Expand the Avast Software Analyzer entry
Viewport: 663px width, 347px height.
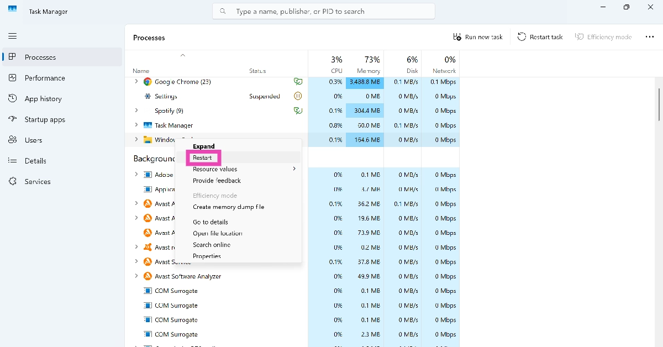point(136,276)
